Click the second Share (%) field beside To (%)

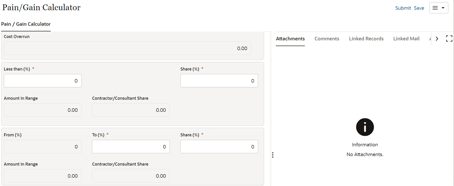click(x=219, y=147)
